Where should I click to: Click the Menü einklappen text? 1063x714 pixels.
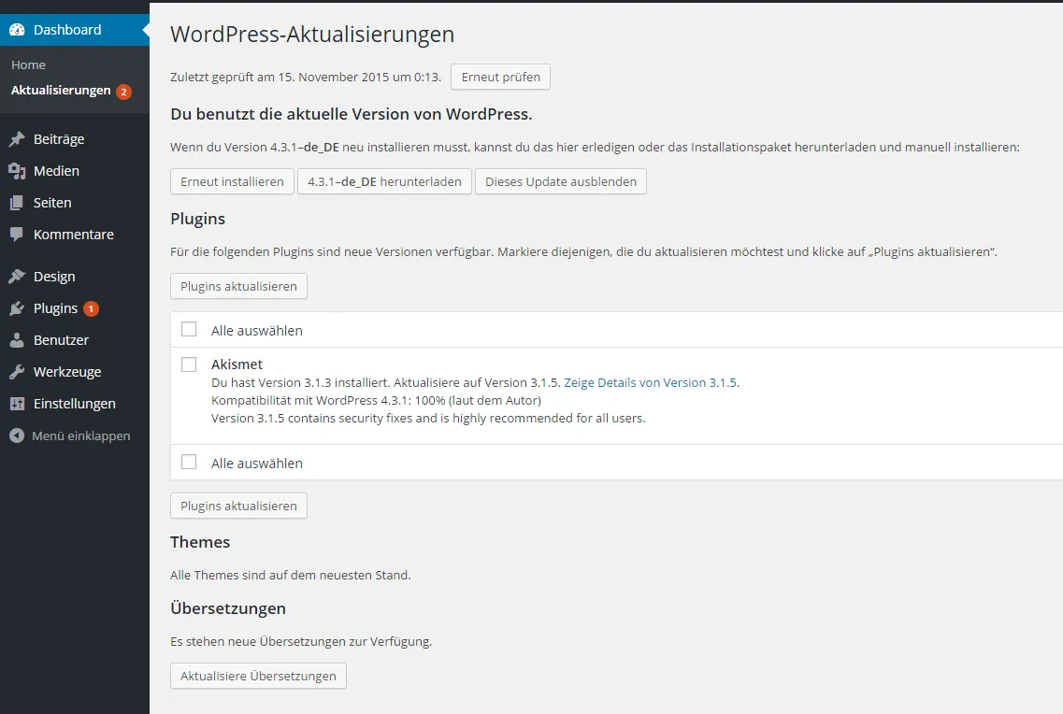click(x=80, y=436)
